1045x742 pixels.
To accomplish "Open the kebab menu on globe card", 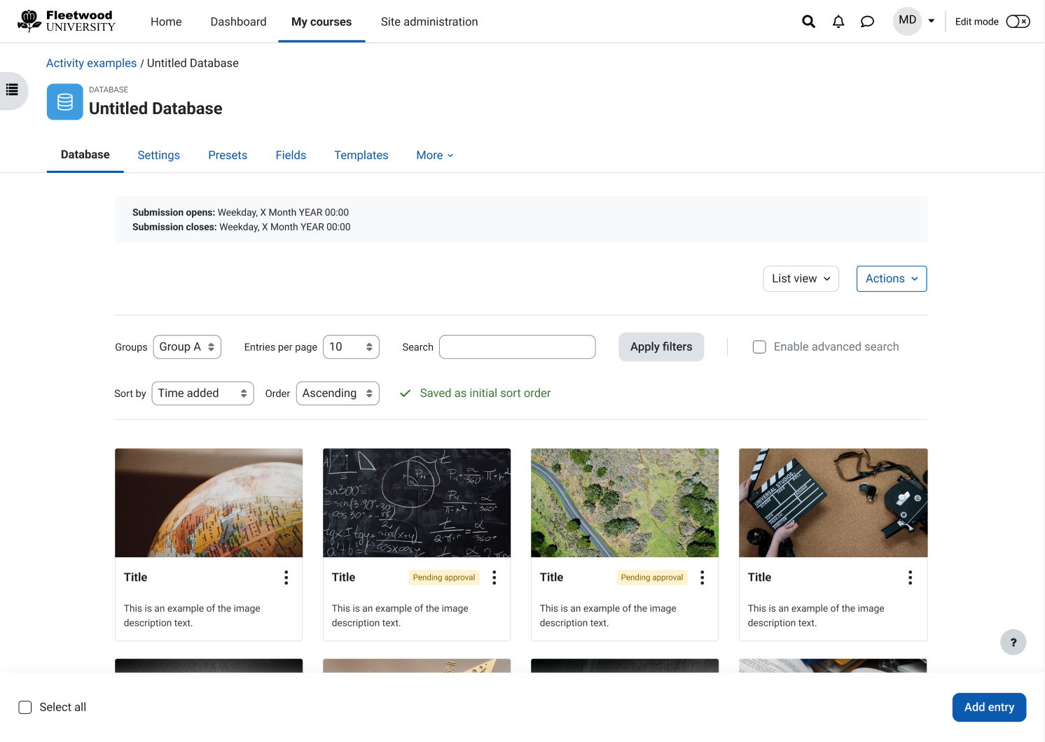I will (286, 577).
